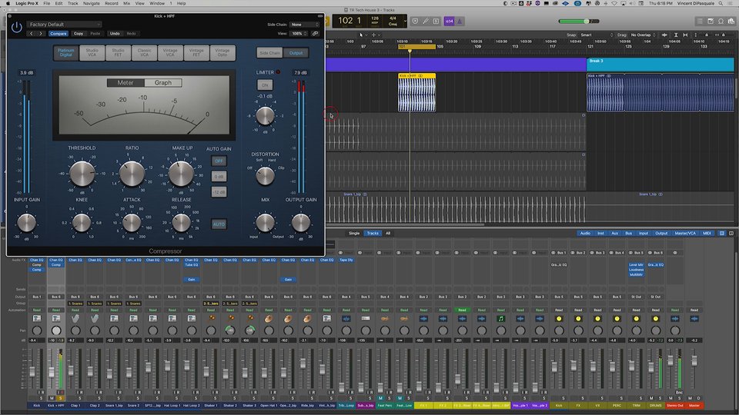739x415 pixels.
Task: Click the Open Hat 1 cymbal icon
Action: tap(269, 319)
